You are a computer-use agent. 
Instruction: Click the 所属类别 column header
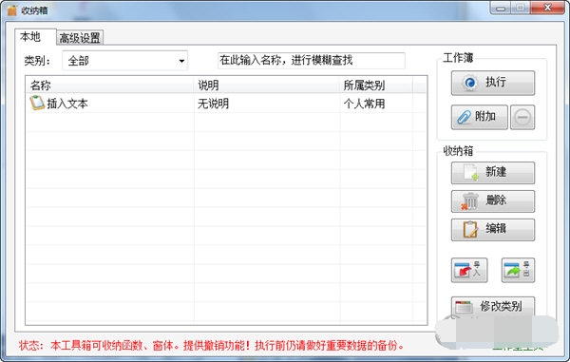click(x=376, y=86)
